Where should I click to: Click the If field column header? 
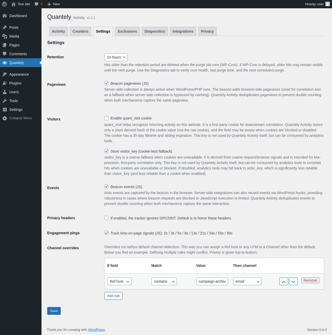(112, 266)
